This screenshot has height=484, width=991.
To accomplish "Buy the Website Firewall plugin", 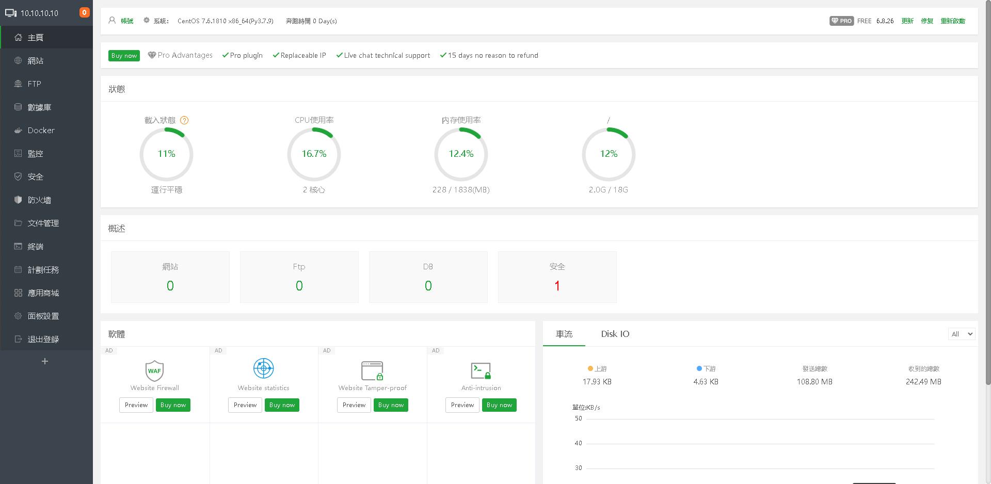I will click(173, 405).
